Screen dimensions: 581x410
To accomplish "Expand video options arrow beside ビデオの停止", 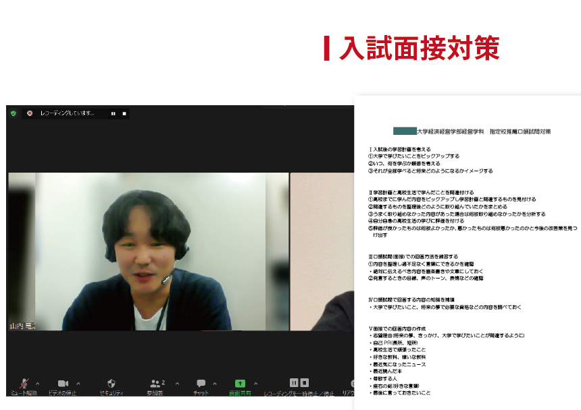I will click(78, 383).
